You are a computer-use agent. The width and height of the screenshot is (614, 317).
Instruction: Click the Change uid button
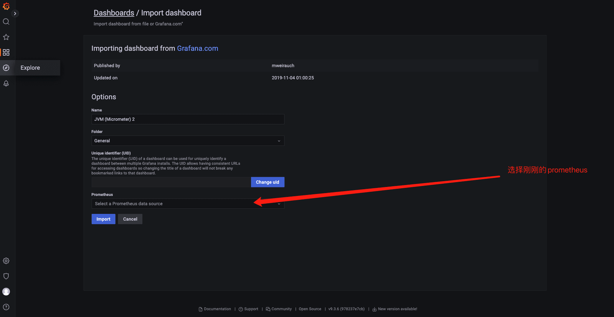[x=267, y=182]
